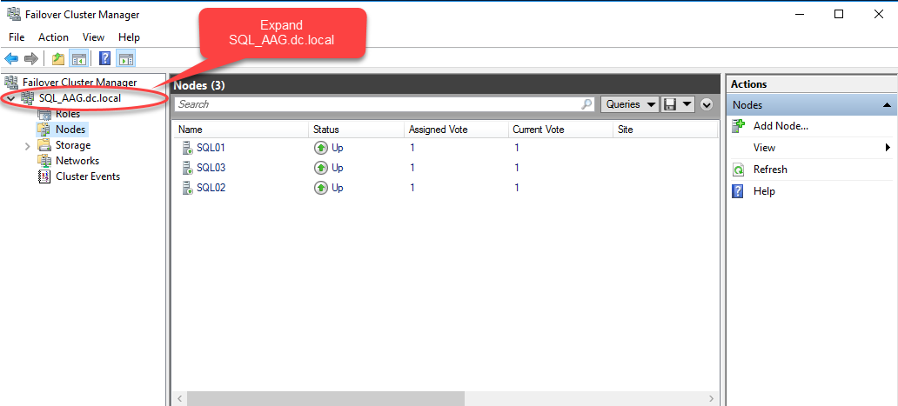Click SQL01 Assigned Vote value
The height and width of the screenshot is (406, 898).
[412, 148]
